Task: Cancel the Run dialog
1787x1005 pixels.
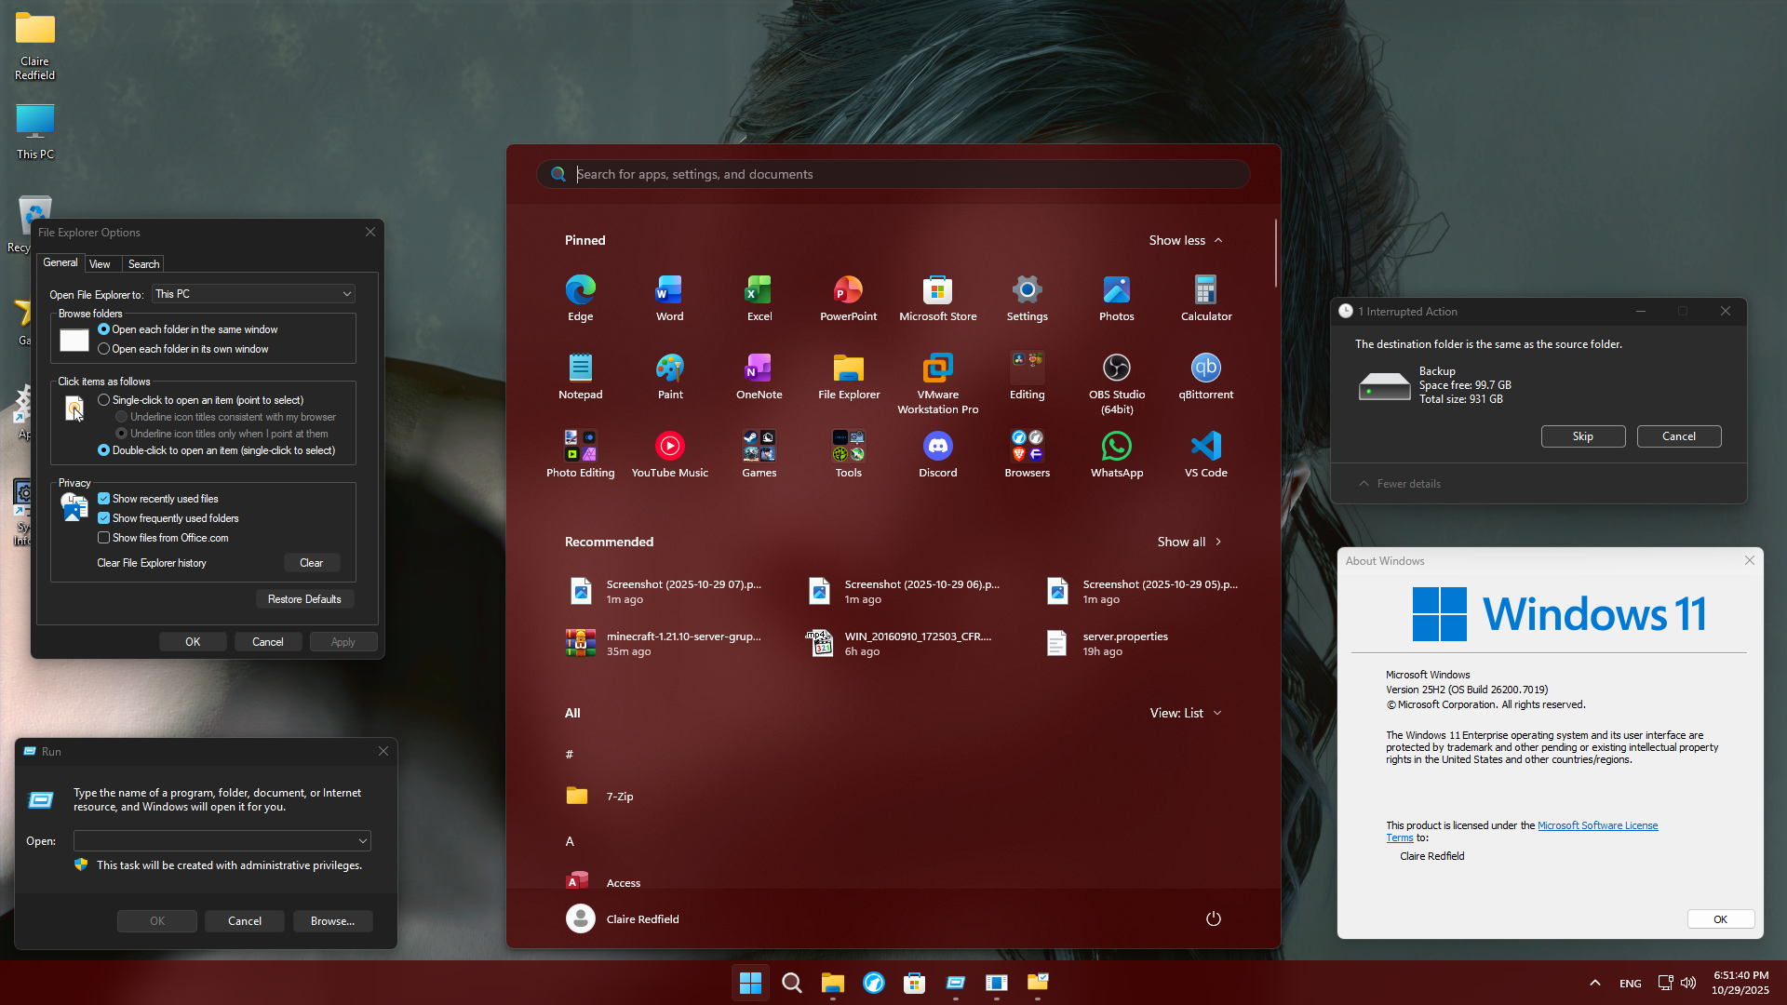Action: 245,921
